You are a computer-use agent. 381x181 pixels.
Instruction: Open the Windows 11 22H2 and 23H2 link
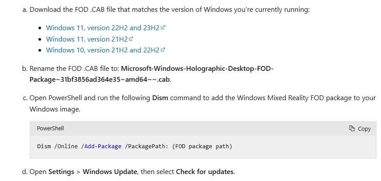pos(103,28)
